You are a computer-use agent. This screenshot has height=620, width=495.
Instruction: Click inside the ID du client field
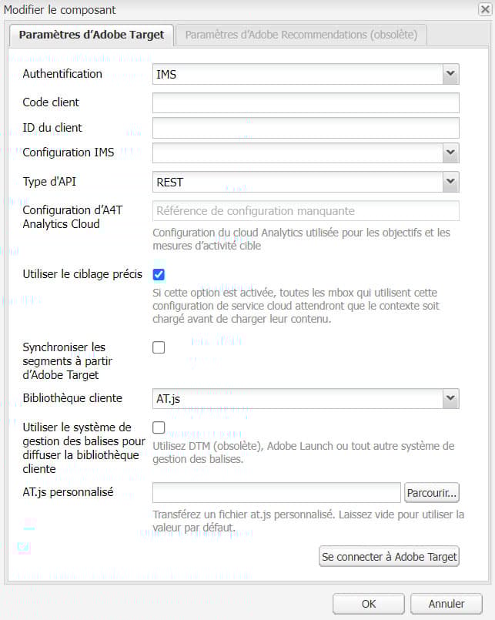point(305,128)
